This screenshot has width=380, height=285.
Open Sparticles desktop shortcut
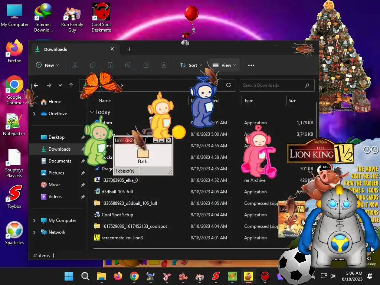[x=14, y=233]
